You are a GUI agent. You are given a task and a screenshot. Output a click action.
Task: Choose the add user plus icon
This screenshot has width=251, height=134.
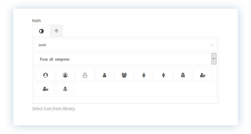coord(203,75)
